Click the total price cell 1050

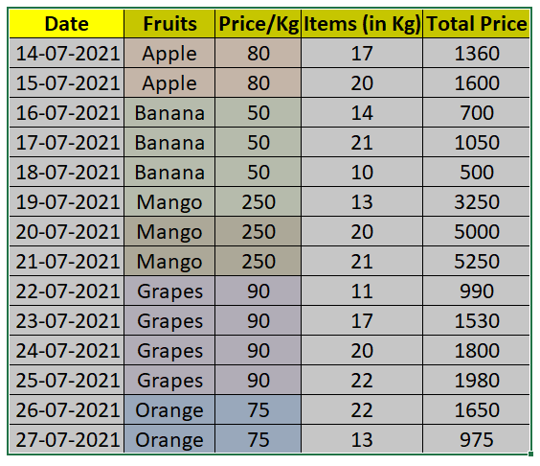coord(477,142)
